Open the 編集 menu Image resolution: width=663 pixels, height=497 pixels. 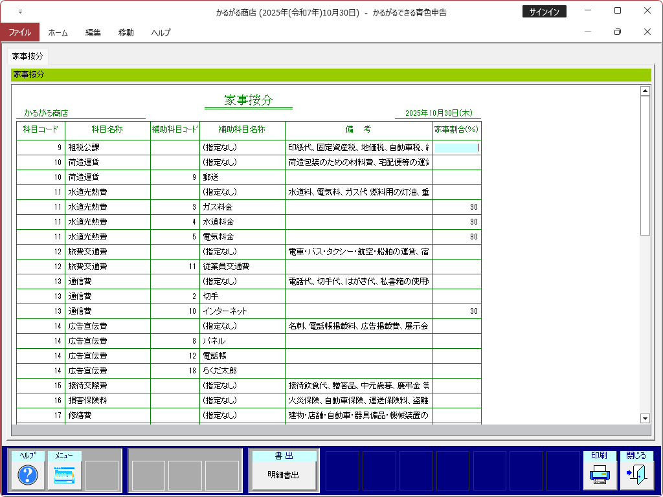[x=93, y=32]
